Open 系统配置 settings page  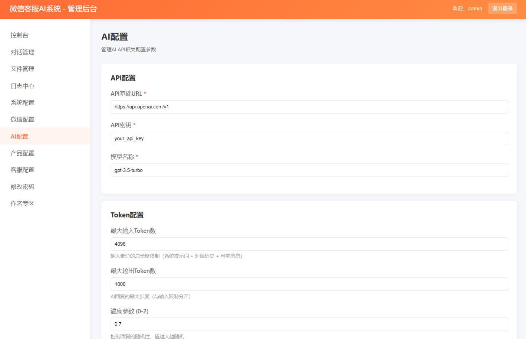pos(22,102)
